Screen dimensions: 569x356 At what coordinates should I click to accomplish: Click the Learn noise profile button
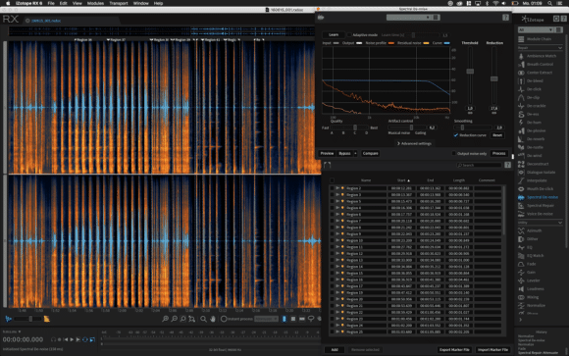click(x=334, y=35)
